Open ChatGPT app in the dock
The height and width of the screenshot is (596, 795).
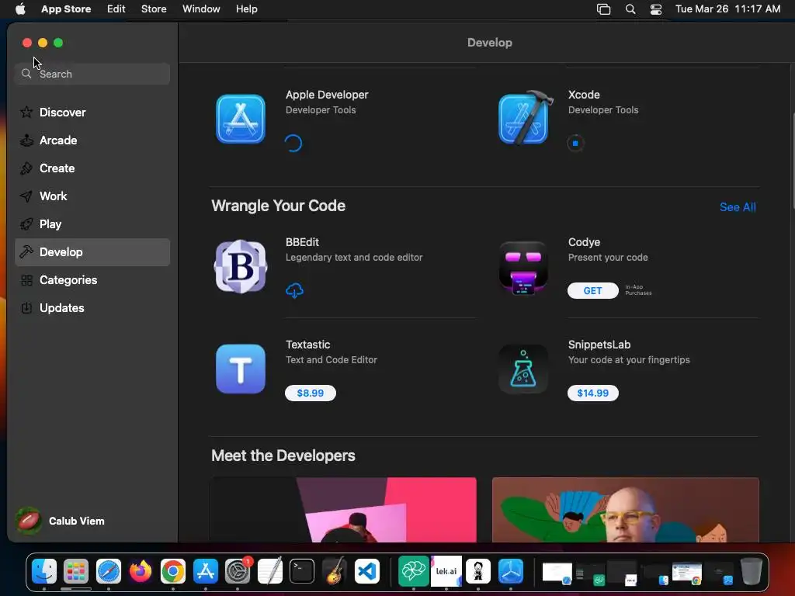point(414,571)
